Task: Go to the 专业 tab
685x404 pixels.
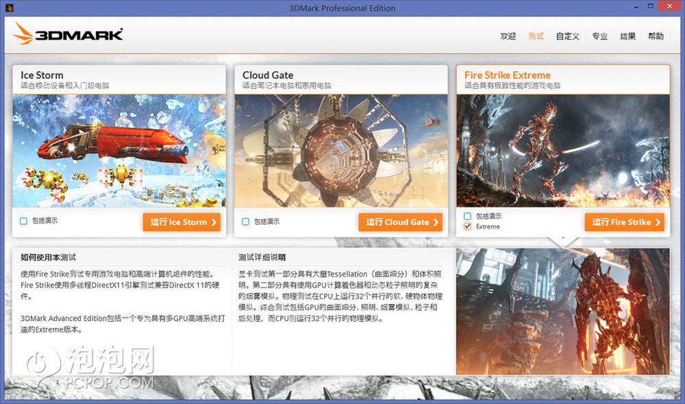Action: point(600,36)
